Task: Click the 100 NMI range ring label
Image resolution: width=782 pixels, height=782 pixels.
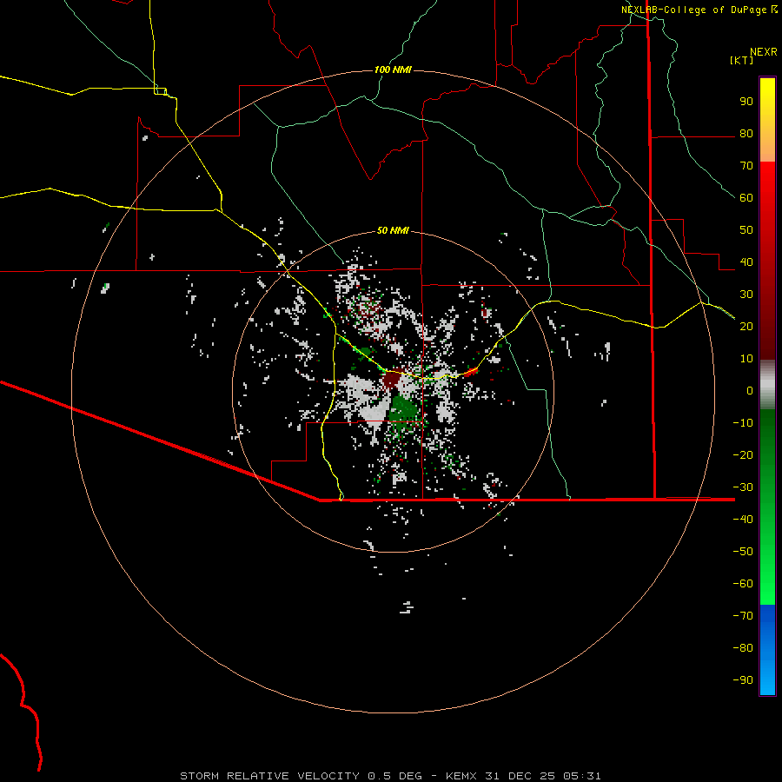Action: coord(393,70)
